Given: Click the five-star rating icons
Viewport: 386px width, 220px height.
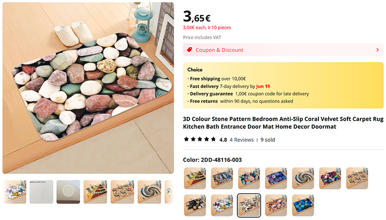Looking at the screenshot, I should (200, 139).
